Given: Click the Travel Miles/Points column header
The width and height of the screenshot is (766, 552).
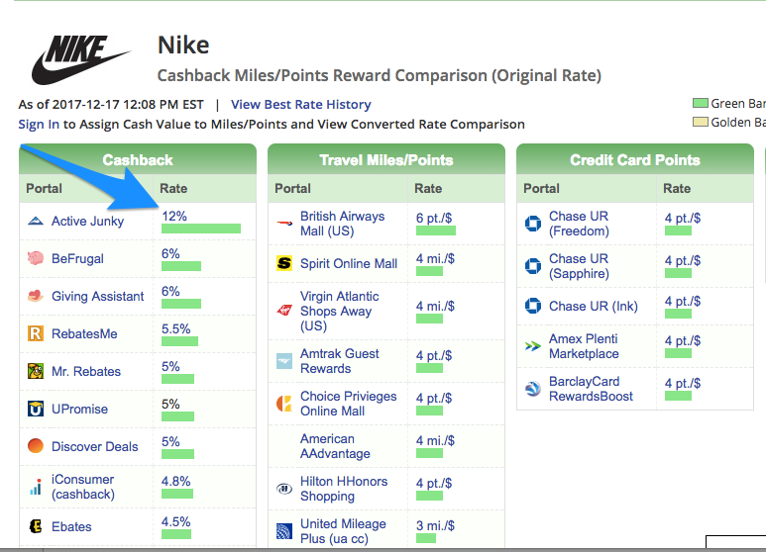Looking at the screenshot, I should coord(386,159).
